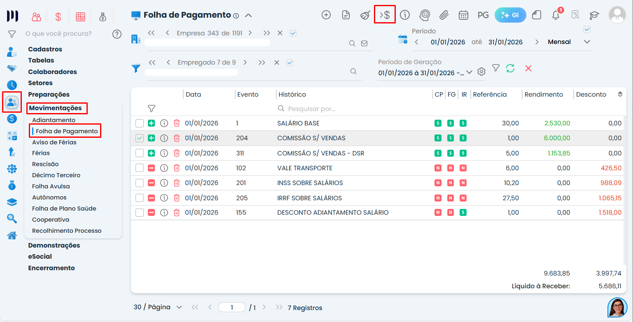
Task: Click the Gi AI assistant icon
Action: 510,14
